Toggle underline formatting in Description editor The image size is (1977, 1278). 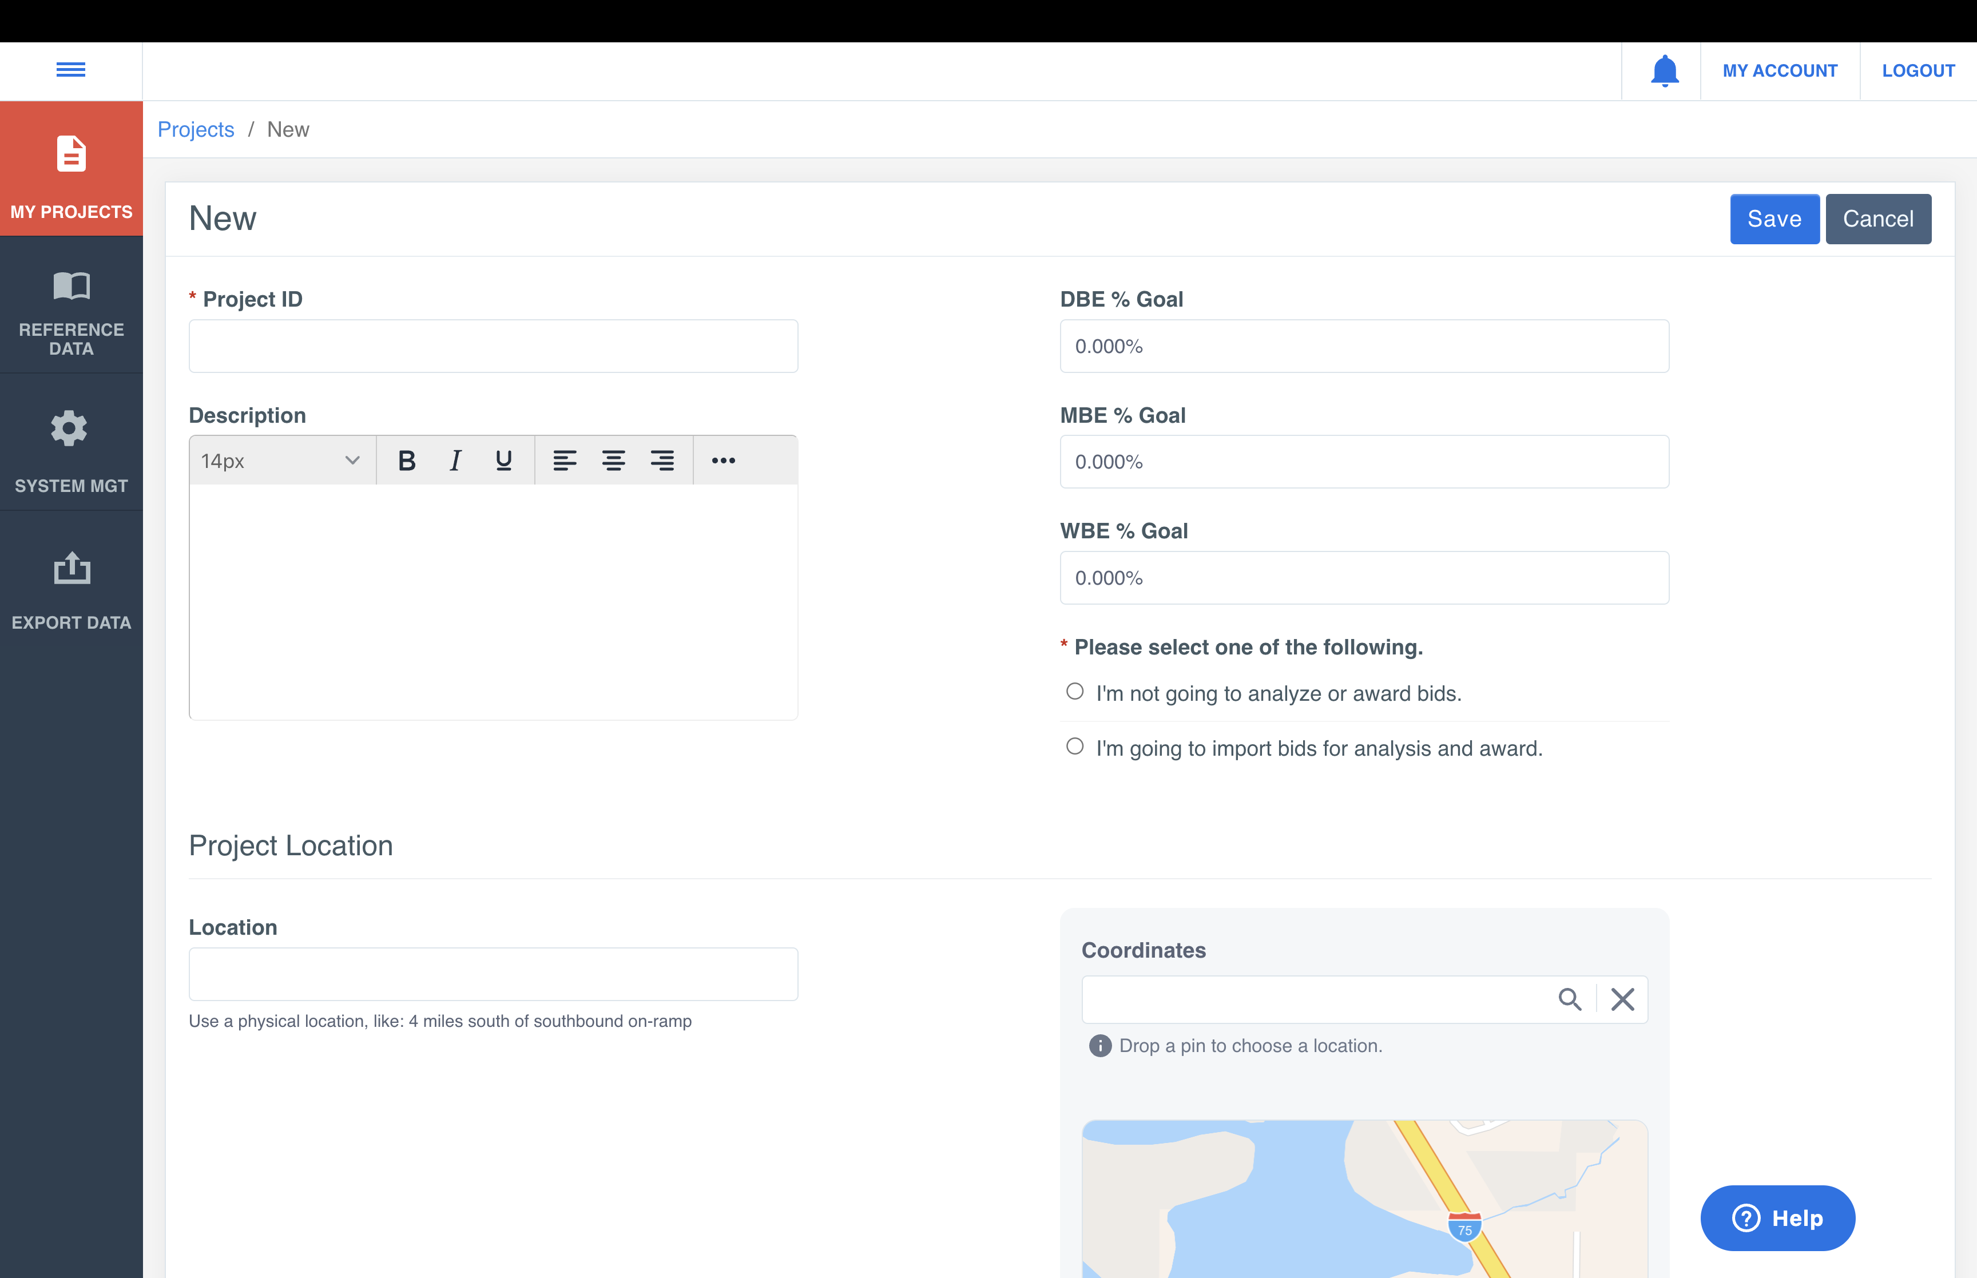tap(503, 461)
